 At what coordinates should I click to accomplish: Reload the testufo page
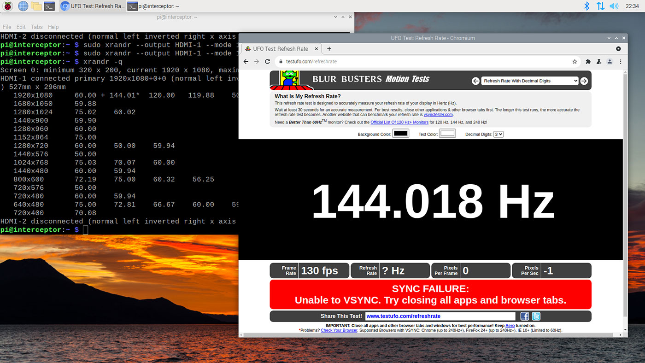267,61
